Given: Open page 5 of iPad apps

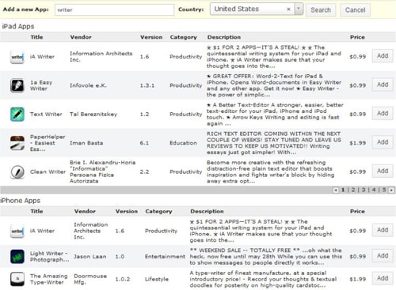Looking at the screenshot, I should click(x=384, y=190).
